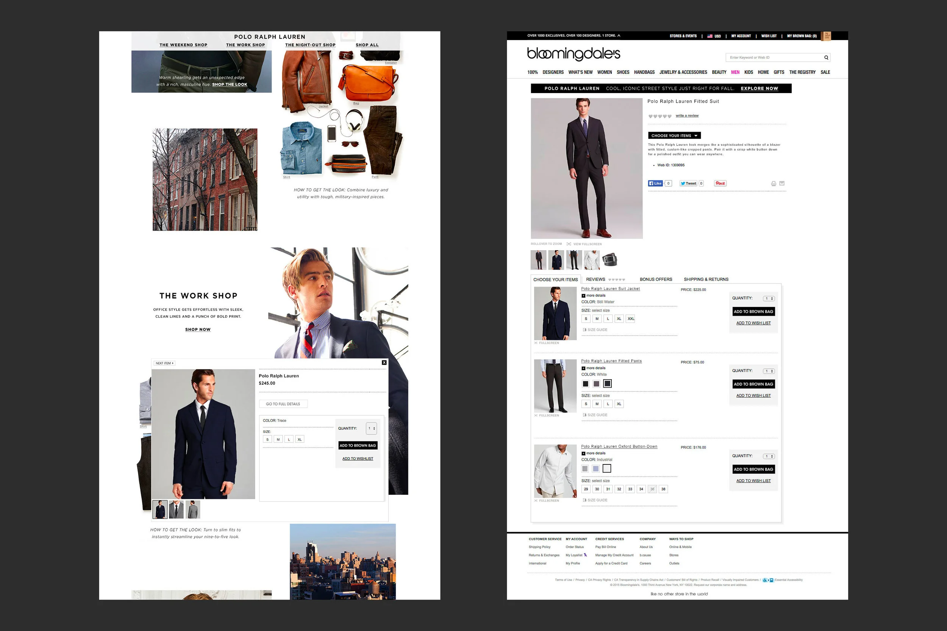This screenshot has width=947, height=631.
Task: Open the Size Guide for Suit Jacket
Action: click(x=595, y=330)
